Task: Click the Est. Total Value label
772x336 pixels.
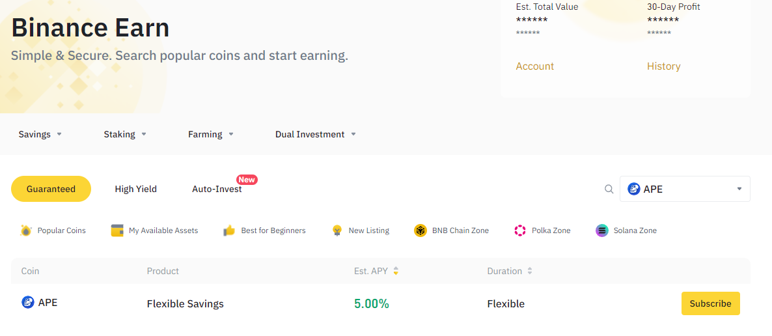Action: click(x=547, y=7)
